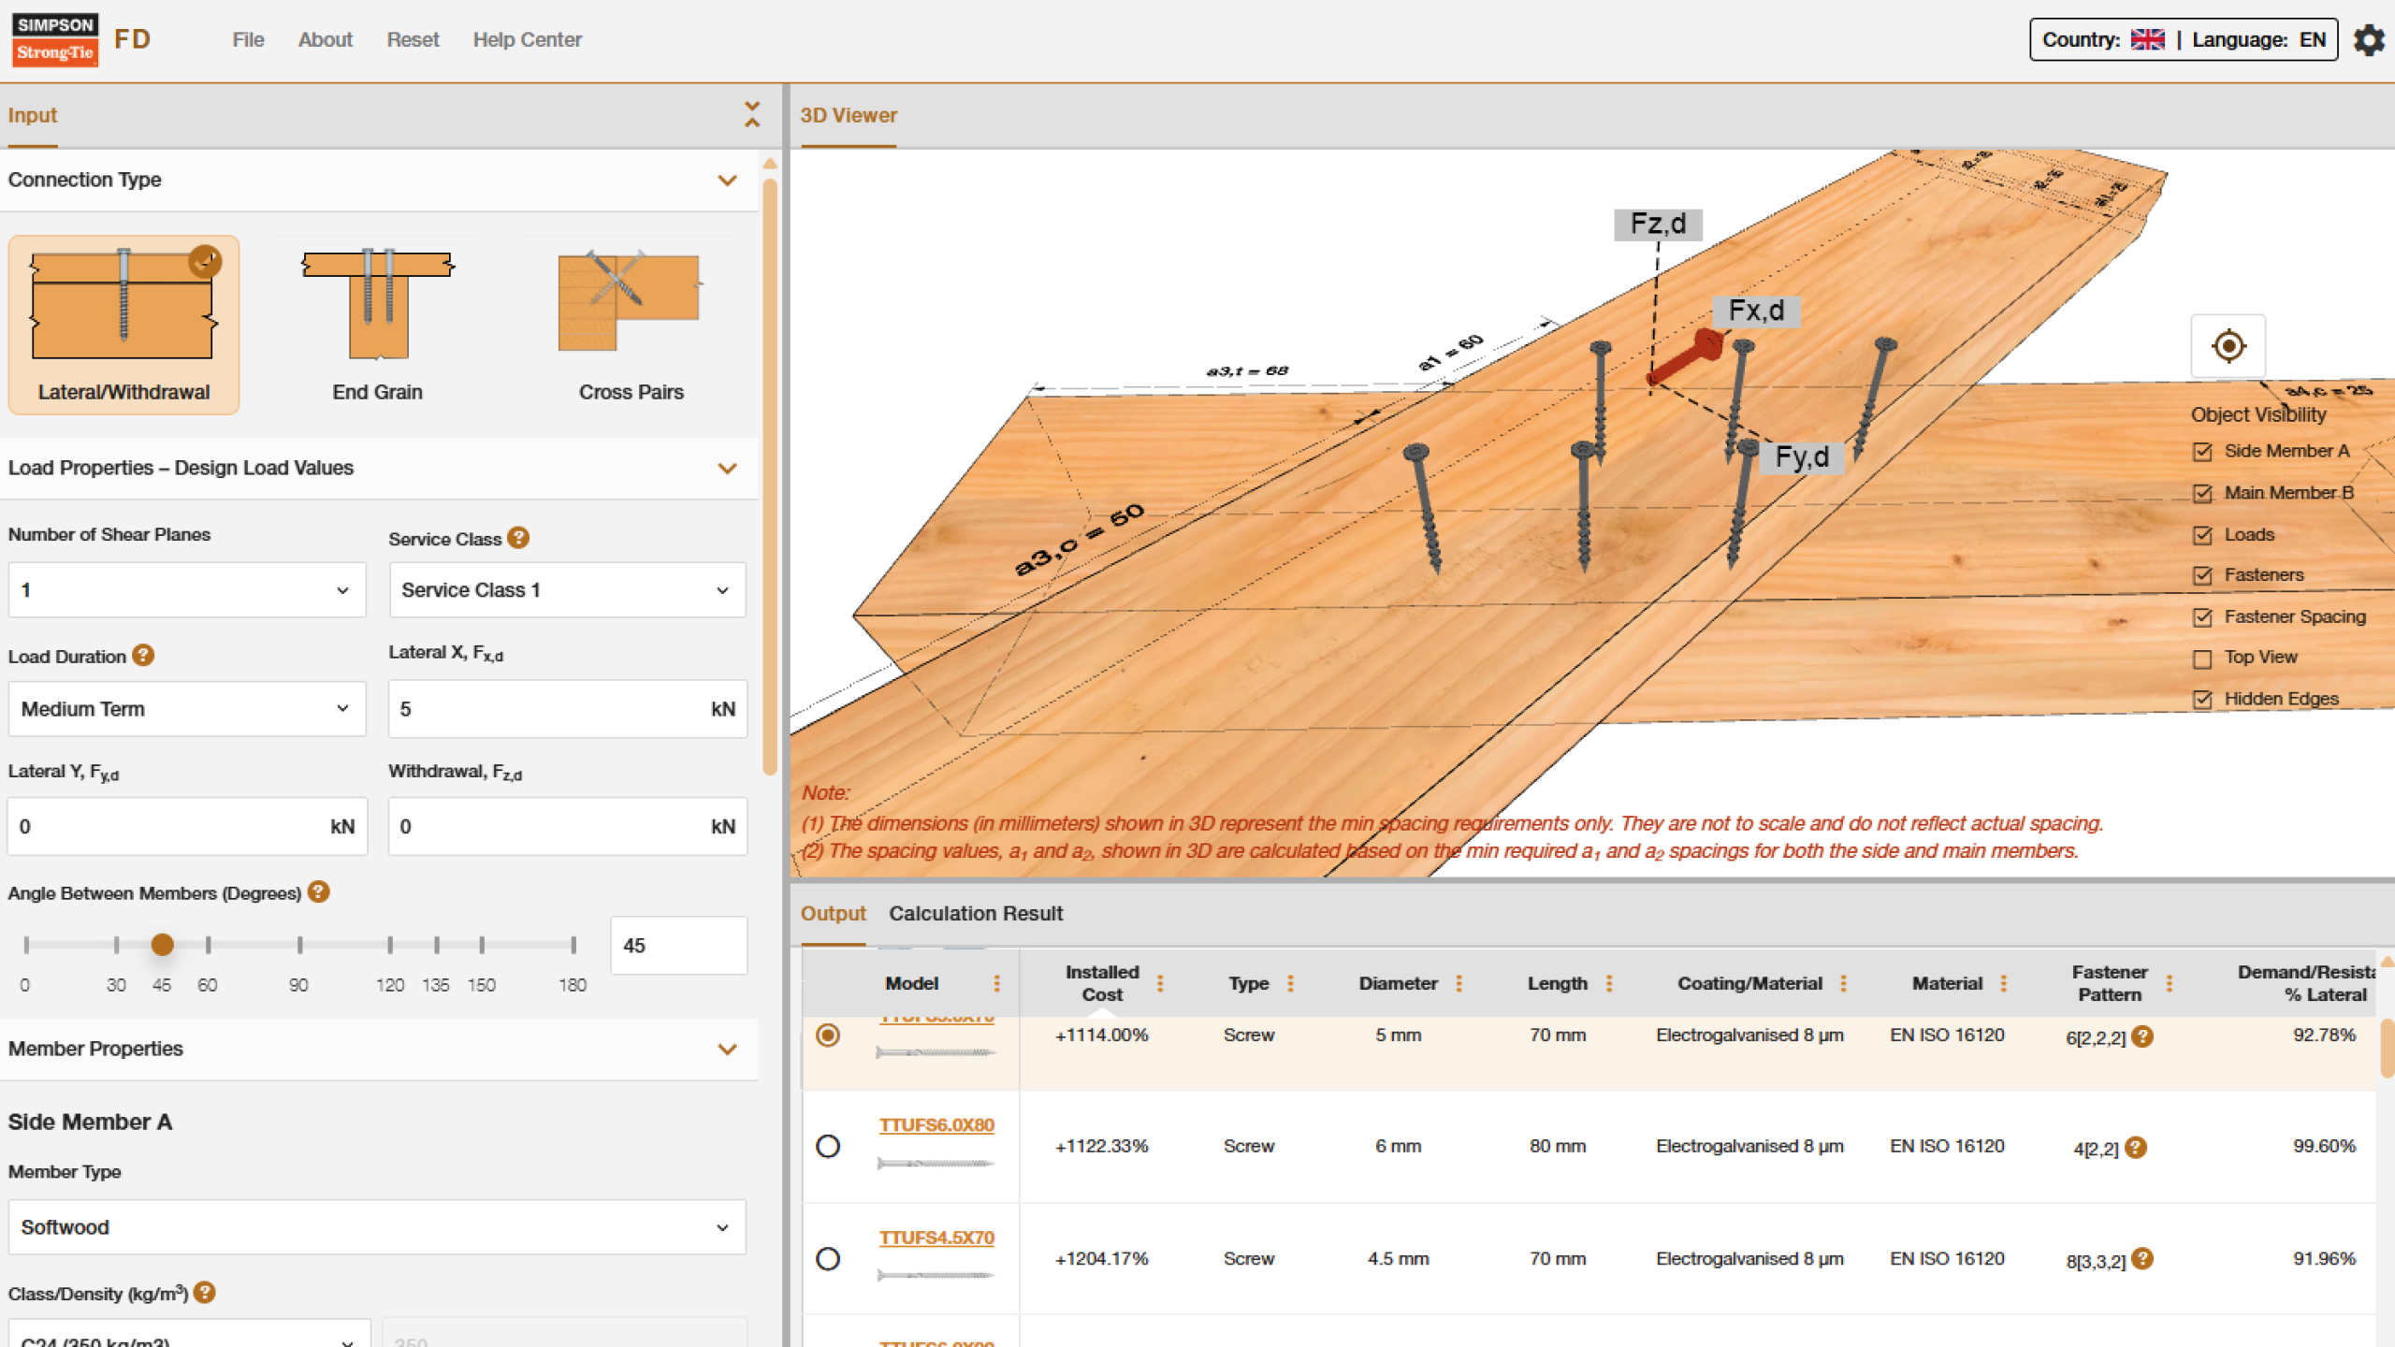The width and height of the screenshot is (2395, 1347).
Task: Click the recenter view icon in 3D Viewer
Action: click(2228, 345)
